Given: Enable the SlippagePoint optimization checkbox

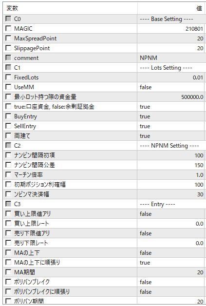Looking at the screenshot, I should [x=8, y=48].
